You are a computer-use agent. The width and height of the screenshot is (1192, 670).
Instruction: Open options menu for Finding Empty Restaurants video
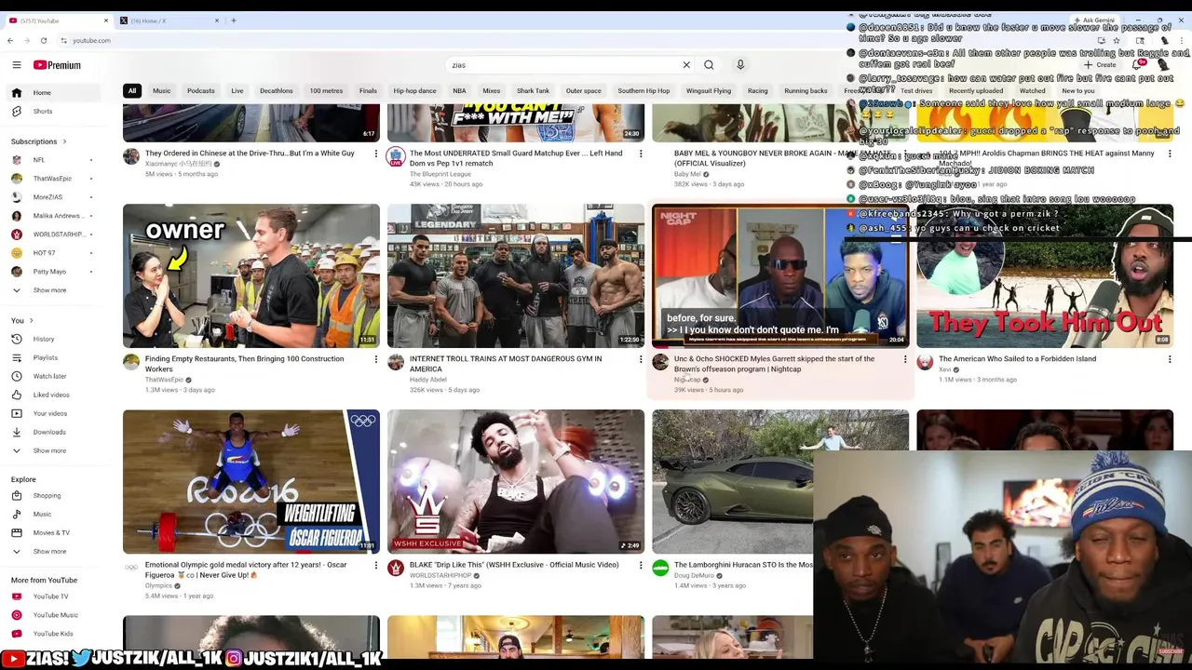coord(376,359)
